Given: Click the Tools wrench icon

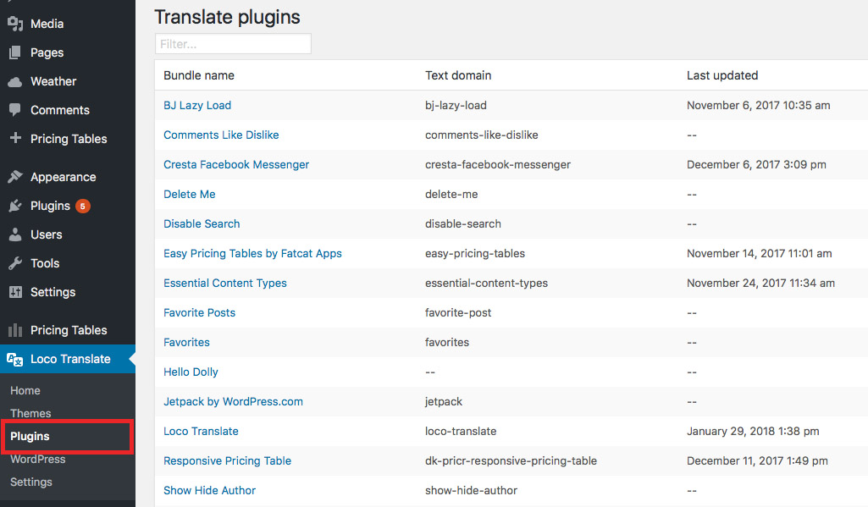Looking at the screenshot, I should coord(15,263).
